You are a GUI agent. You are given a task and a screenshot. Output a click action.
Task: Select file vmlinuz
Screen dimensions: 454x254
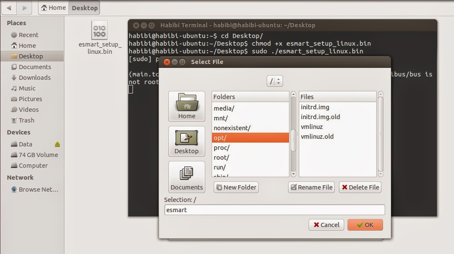tap(338, 127)
